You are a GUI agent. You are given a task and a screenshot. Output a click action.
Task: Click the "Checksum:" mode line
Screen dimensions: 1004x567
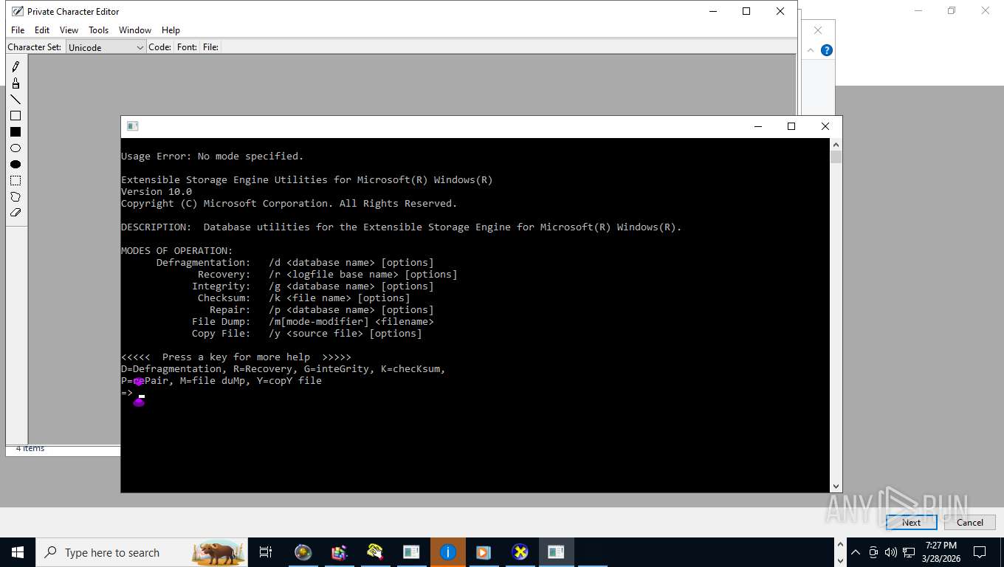(x=304, y=298)
